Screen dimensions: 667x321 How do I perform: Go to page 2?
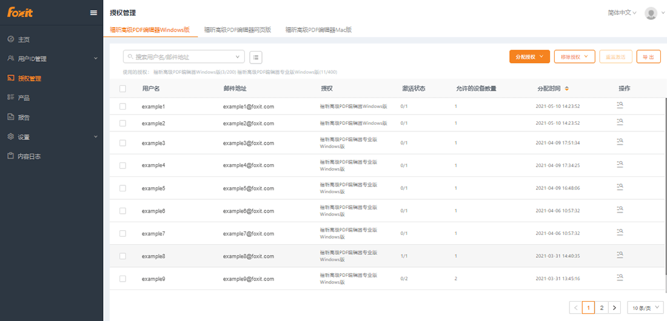click(602, 308)
